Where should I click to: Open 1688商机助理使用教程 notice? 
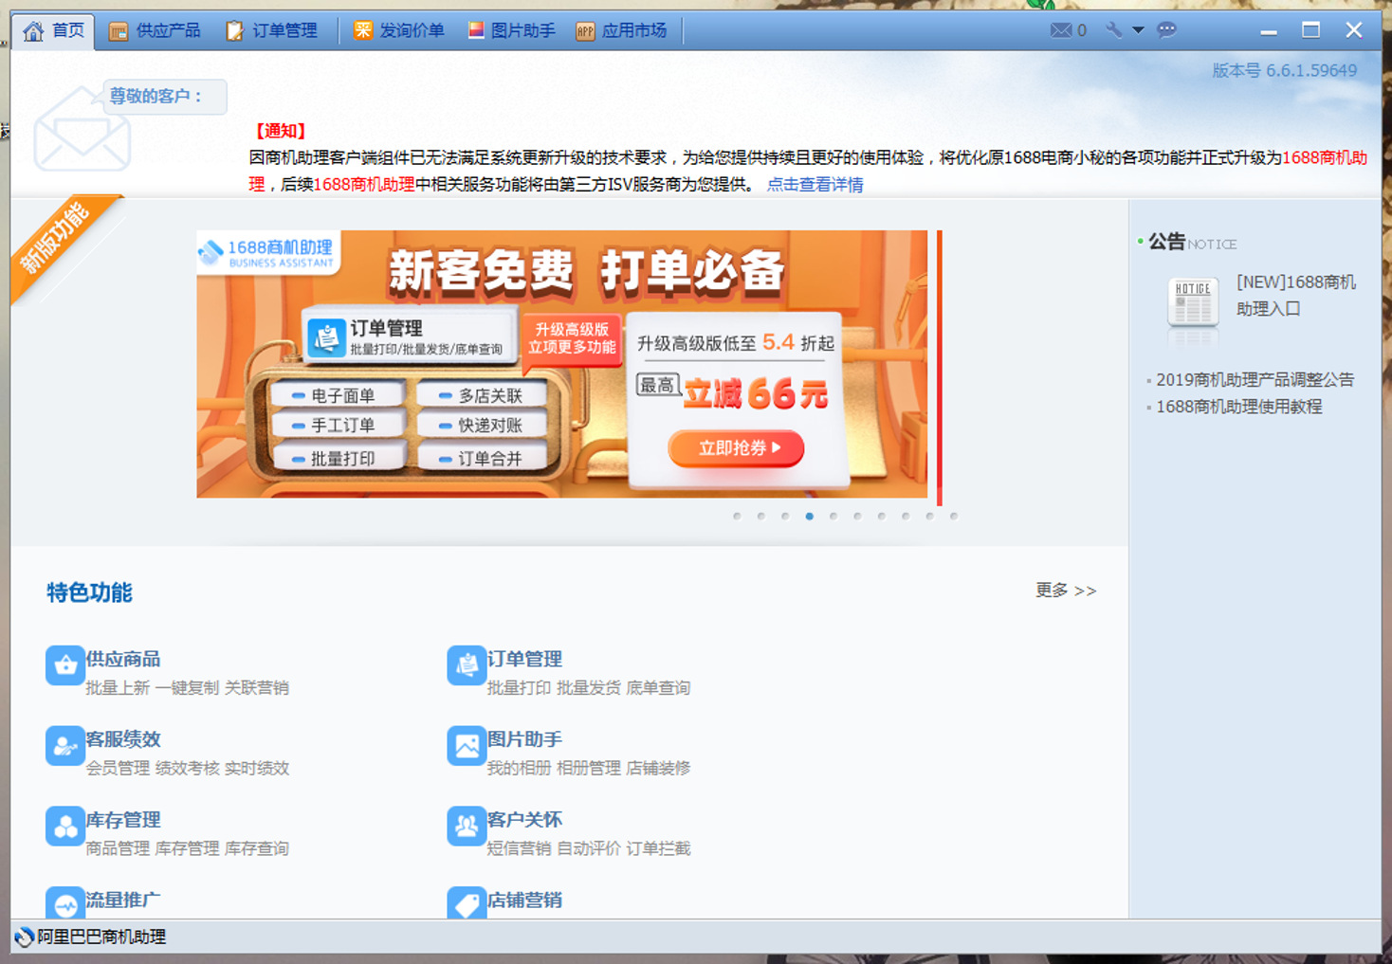coord(1238,407)
